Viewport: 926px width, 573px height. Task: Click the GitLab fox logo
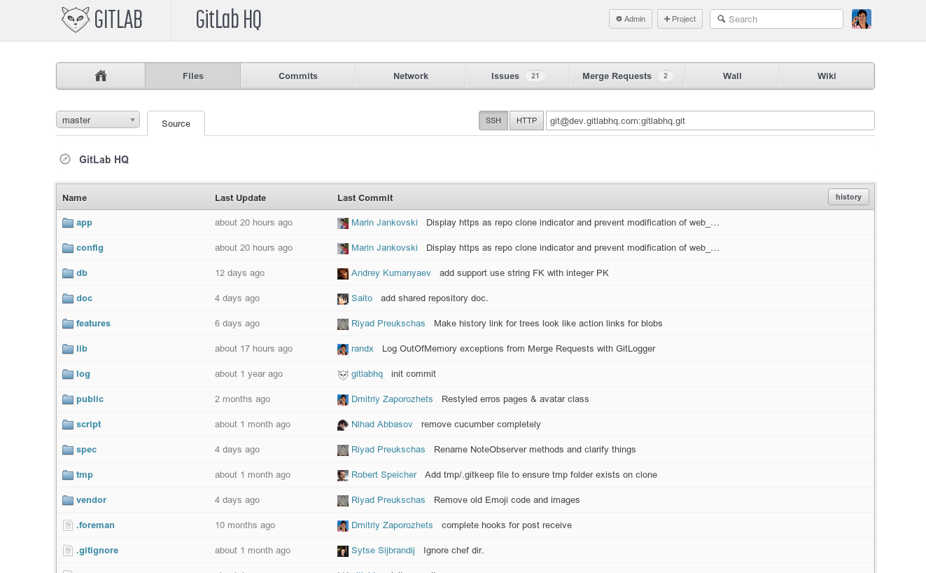(76, 20)
